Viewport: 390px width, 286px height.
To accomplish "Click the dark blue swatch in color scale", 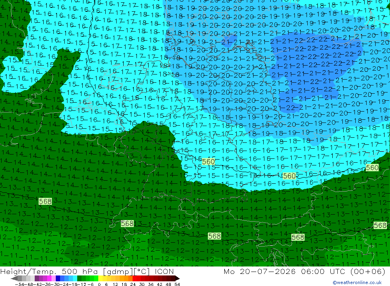I will tap(58, 278).
